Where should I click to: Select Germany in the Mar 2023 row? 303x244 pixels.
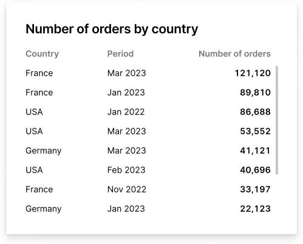point(44,151)
